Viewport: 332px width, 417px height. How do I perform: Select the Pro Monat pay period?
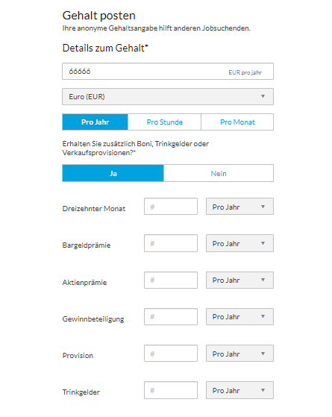[237, 122]
